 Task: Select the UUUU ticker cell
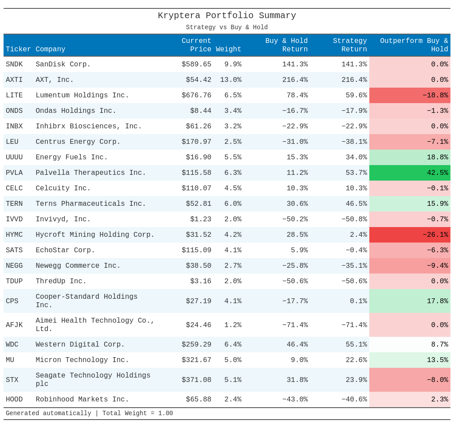pos(14,157)
